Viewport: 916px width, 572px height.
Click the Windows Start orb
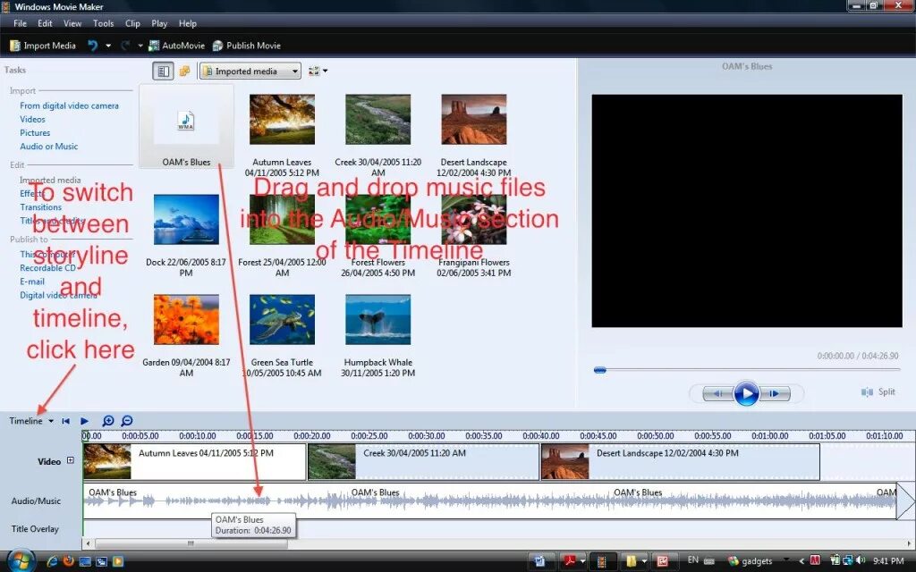[x=20, y=561]
